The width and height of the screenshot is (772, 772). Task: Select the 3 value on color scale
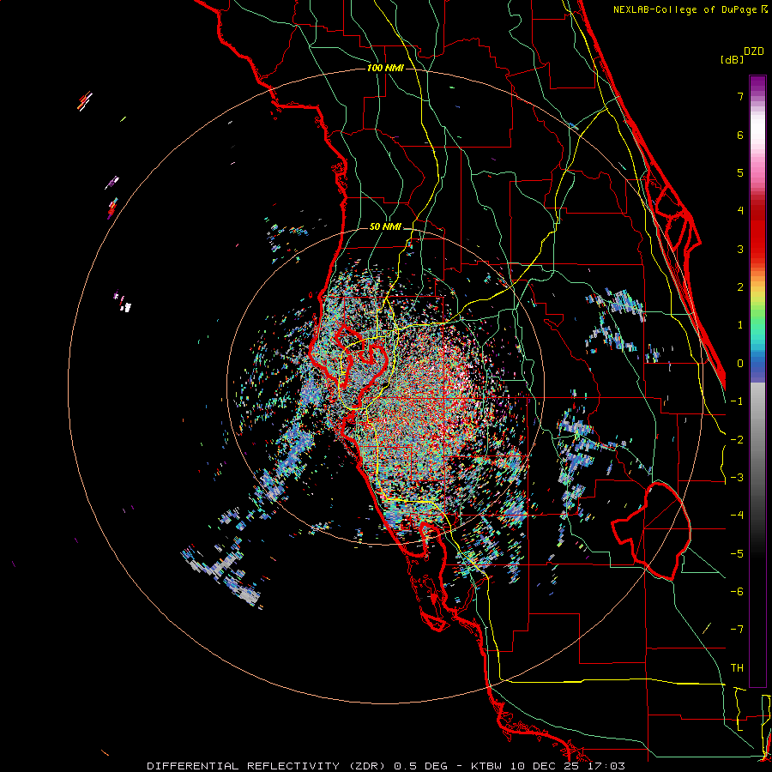click(x=740, y=249)
